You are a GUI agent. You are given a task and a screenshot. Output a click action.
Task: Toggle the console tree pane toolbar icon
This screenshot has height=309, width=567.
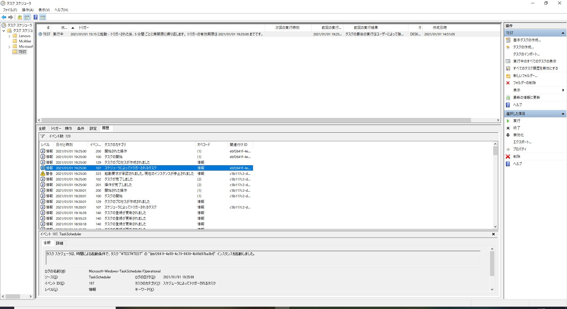tap(27, 17)
